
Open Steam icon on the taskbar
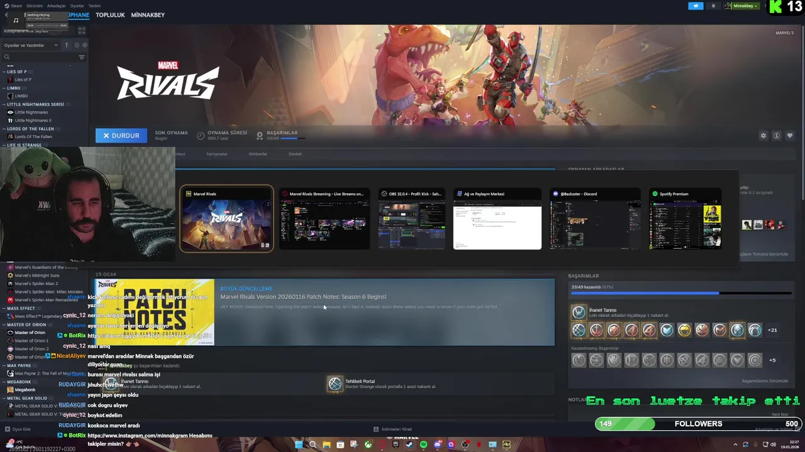pyautogui.click(x=409, y=444)
